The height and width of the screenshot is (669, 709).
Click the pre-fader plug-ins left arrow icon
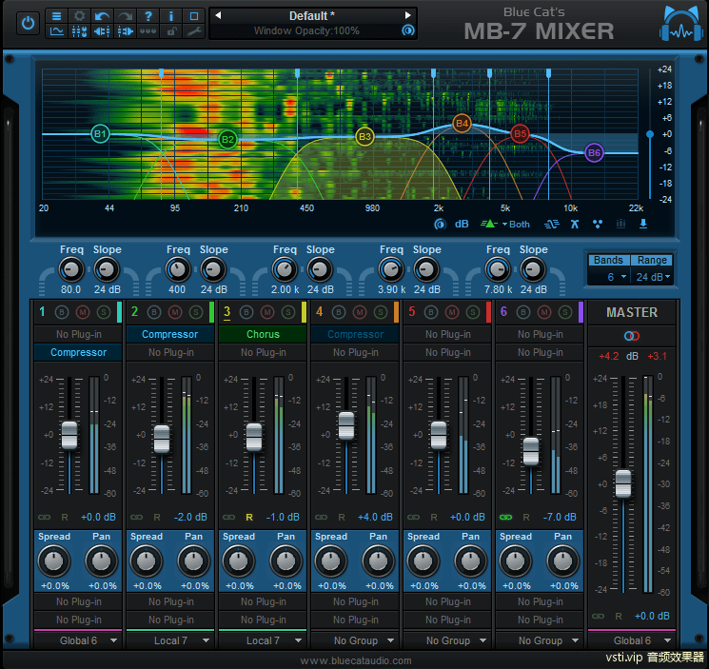(102, 31)
